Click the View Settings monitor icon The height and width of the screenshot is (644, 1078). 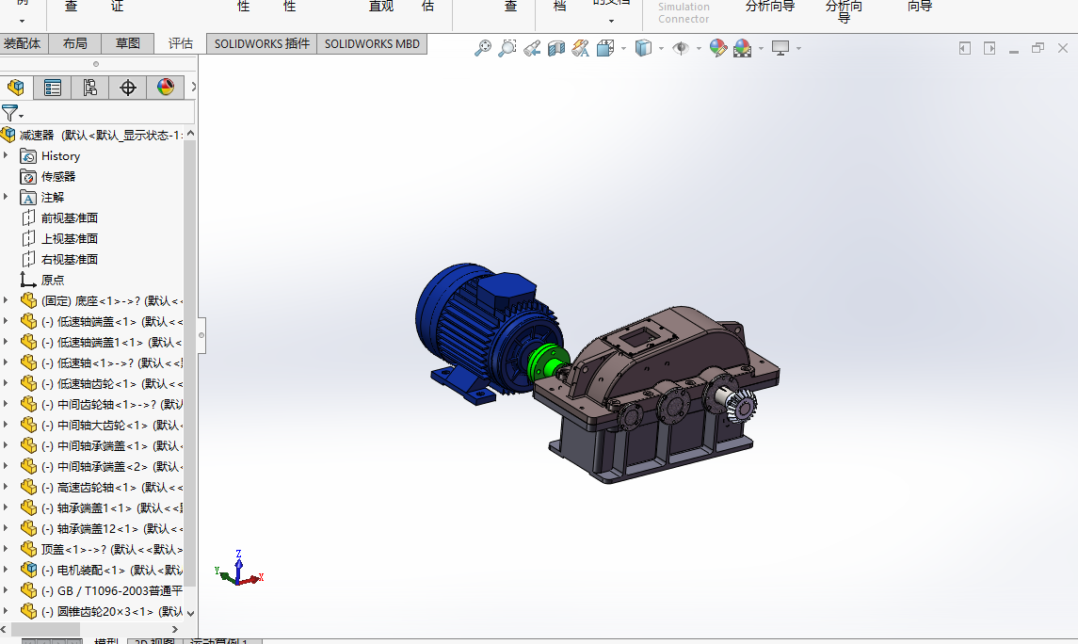click(x=780, y=48)
